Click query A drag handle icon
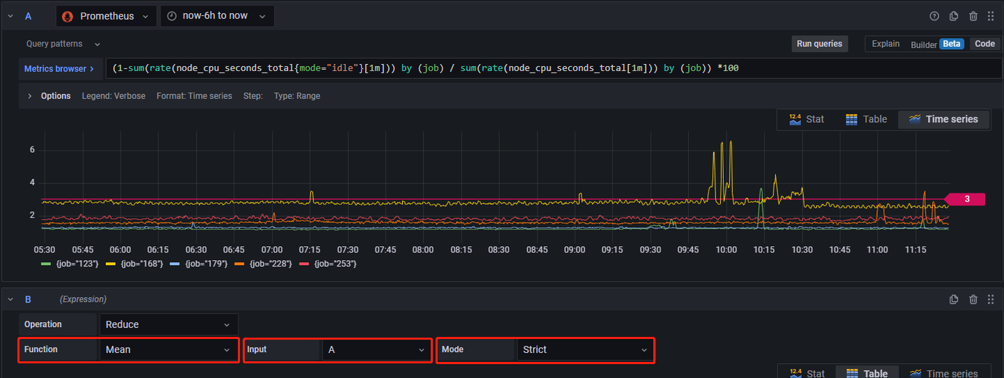1004x378 pixels. point(991,16)
